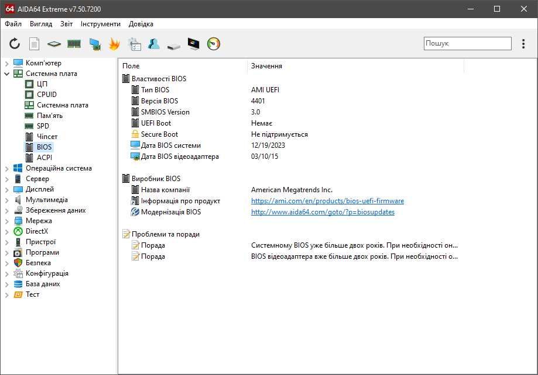Expand the Мережа node
This screenshot has height=375, width=538.
tap(6, 221)
